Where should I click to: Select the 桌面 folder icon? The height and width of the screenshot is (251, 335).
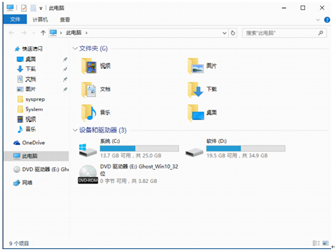[x=196, y=112]
